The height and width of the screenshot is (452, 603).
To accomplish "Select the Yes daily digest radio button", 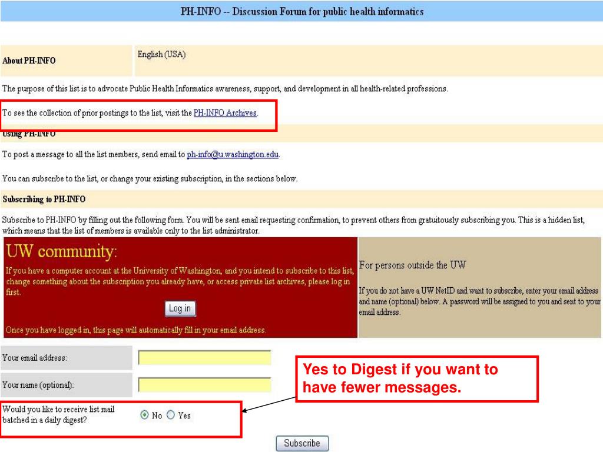I will tap(171, 415).
